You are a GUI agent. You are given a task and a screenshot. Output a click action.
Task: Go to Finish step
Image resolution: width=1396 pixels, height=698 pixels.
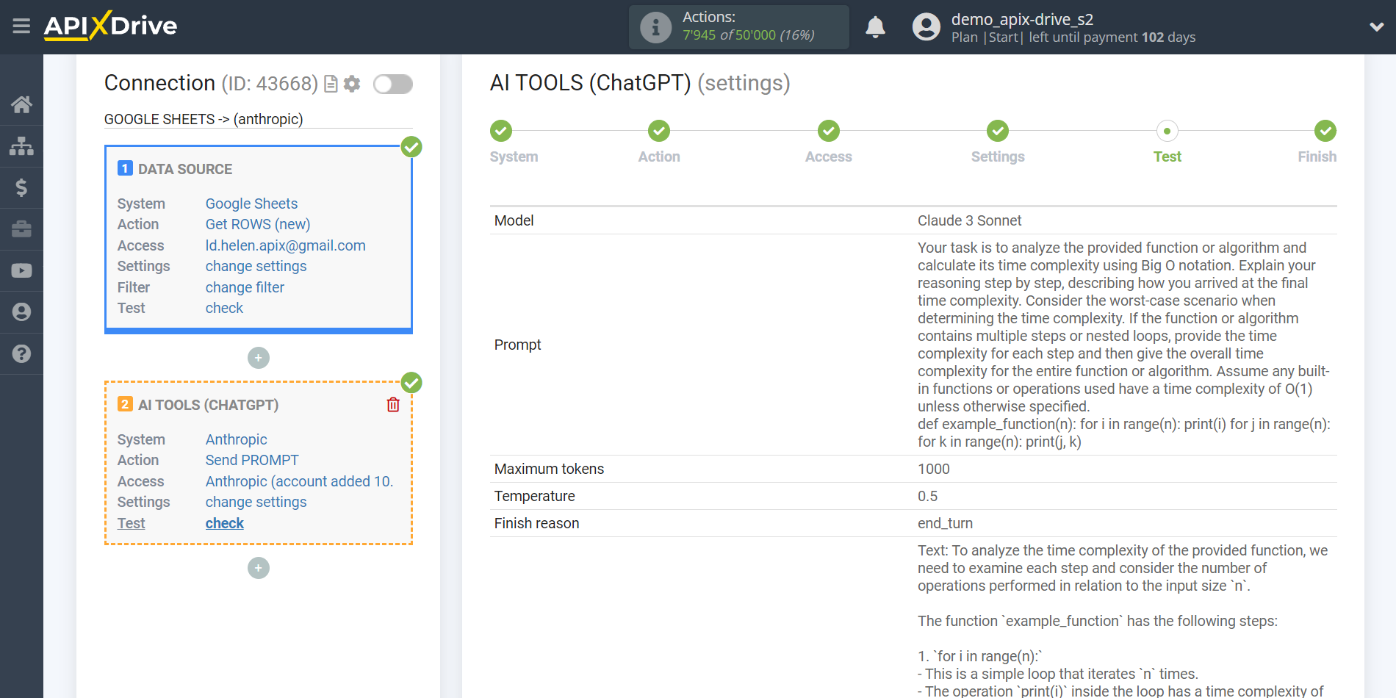1317,156
